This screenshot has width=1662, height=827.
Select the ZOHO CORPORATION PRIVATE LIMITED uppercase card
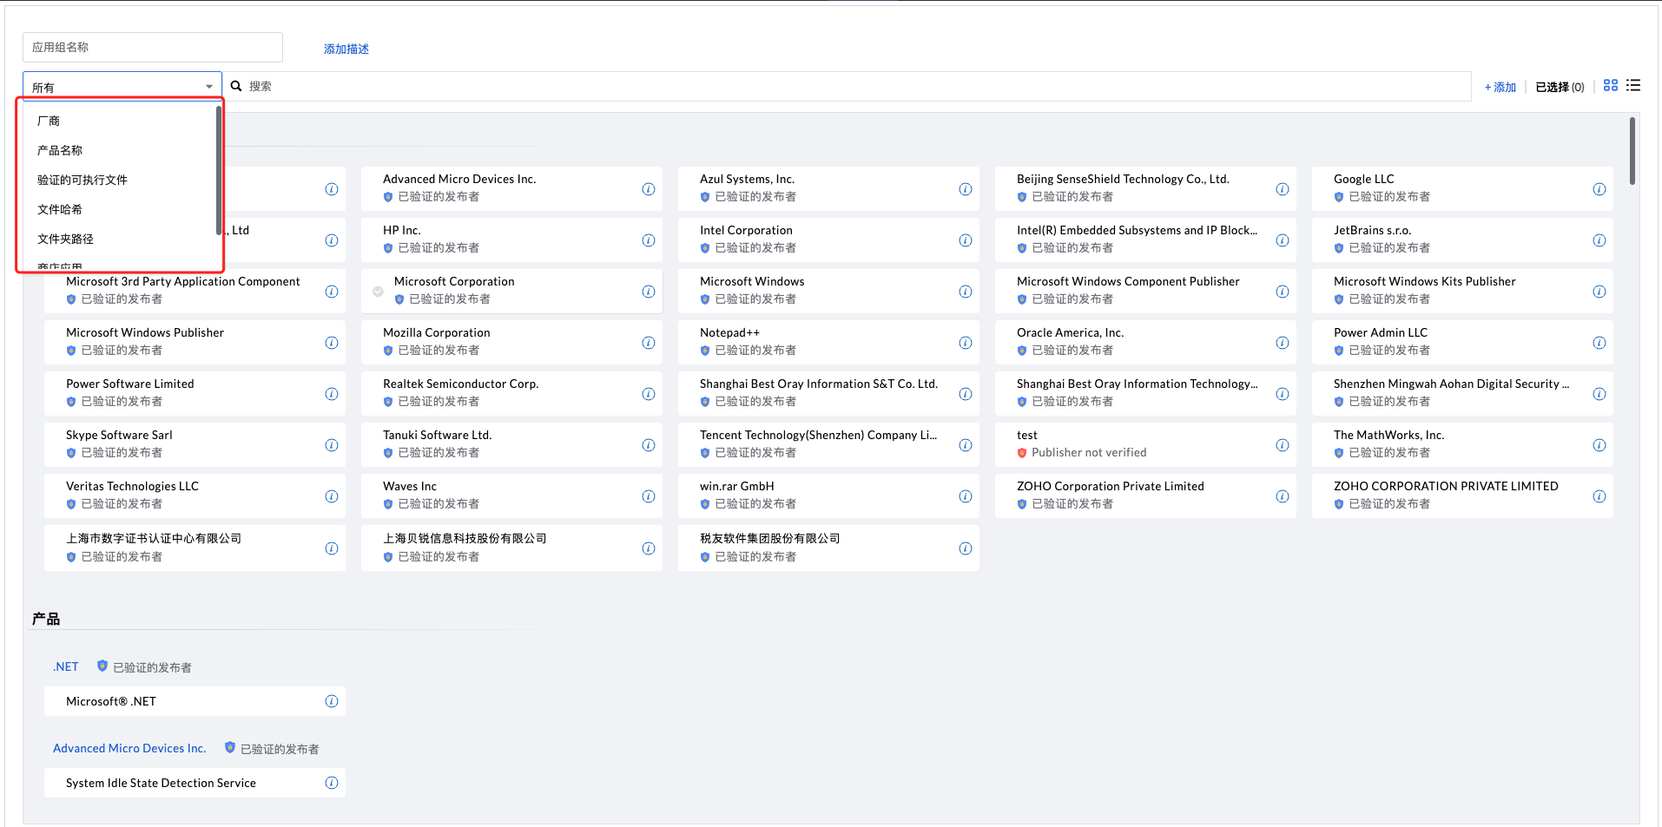(x=1462, y=496)
